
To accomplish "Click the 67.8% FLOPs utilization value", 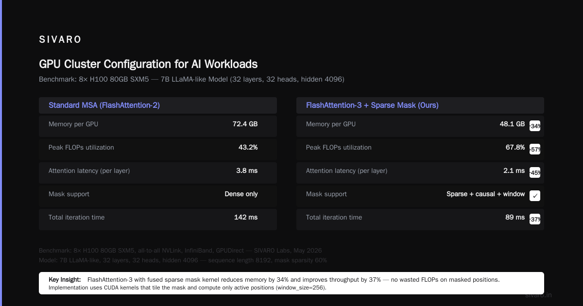I will pos(515,147).
